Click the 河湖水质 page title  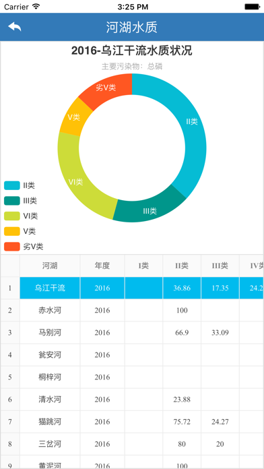click(132, 27)
